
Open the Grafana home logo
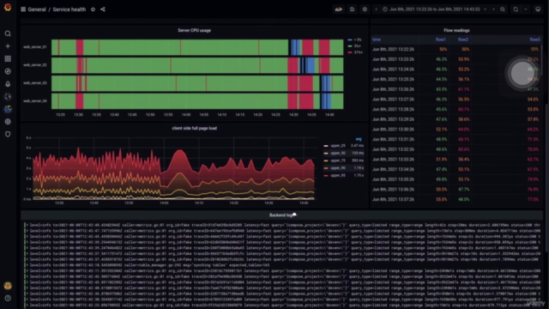point(8,8)
